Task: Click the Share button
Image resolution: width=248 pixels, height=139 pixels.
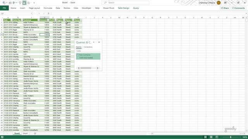Action: (225, 8)
